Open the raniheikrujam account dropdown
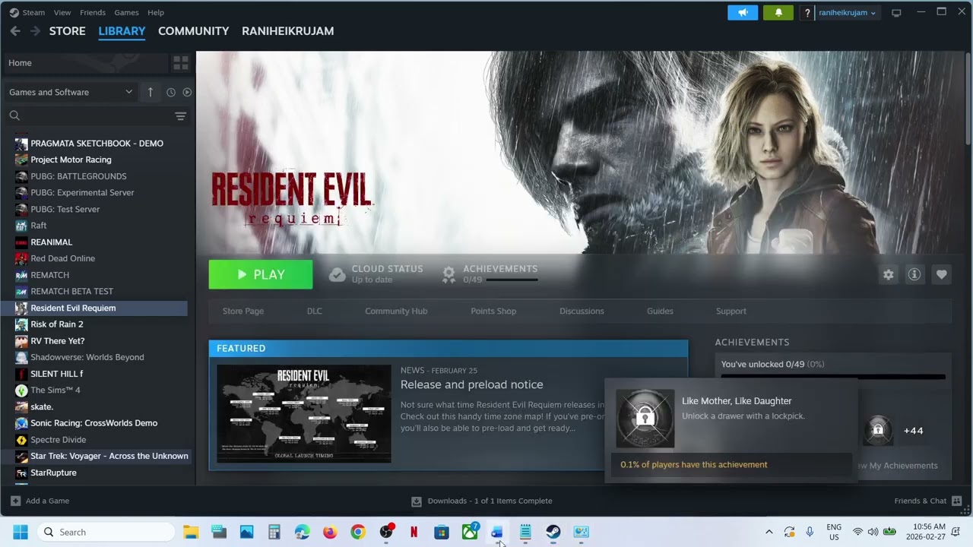The image size is (973, 547). (847, 13)
